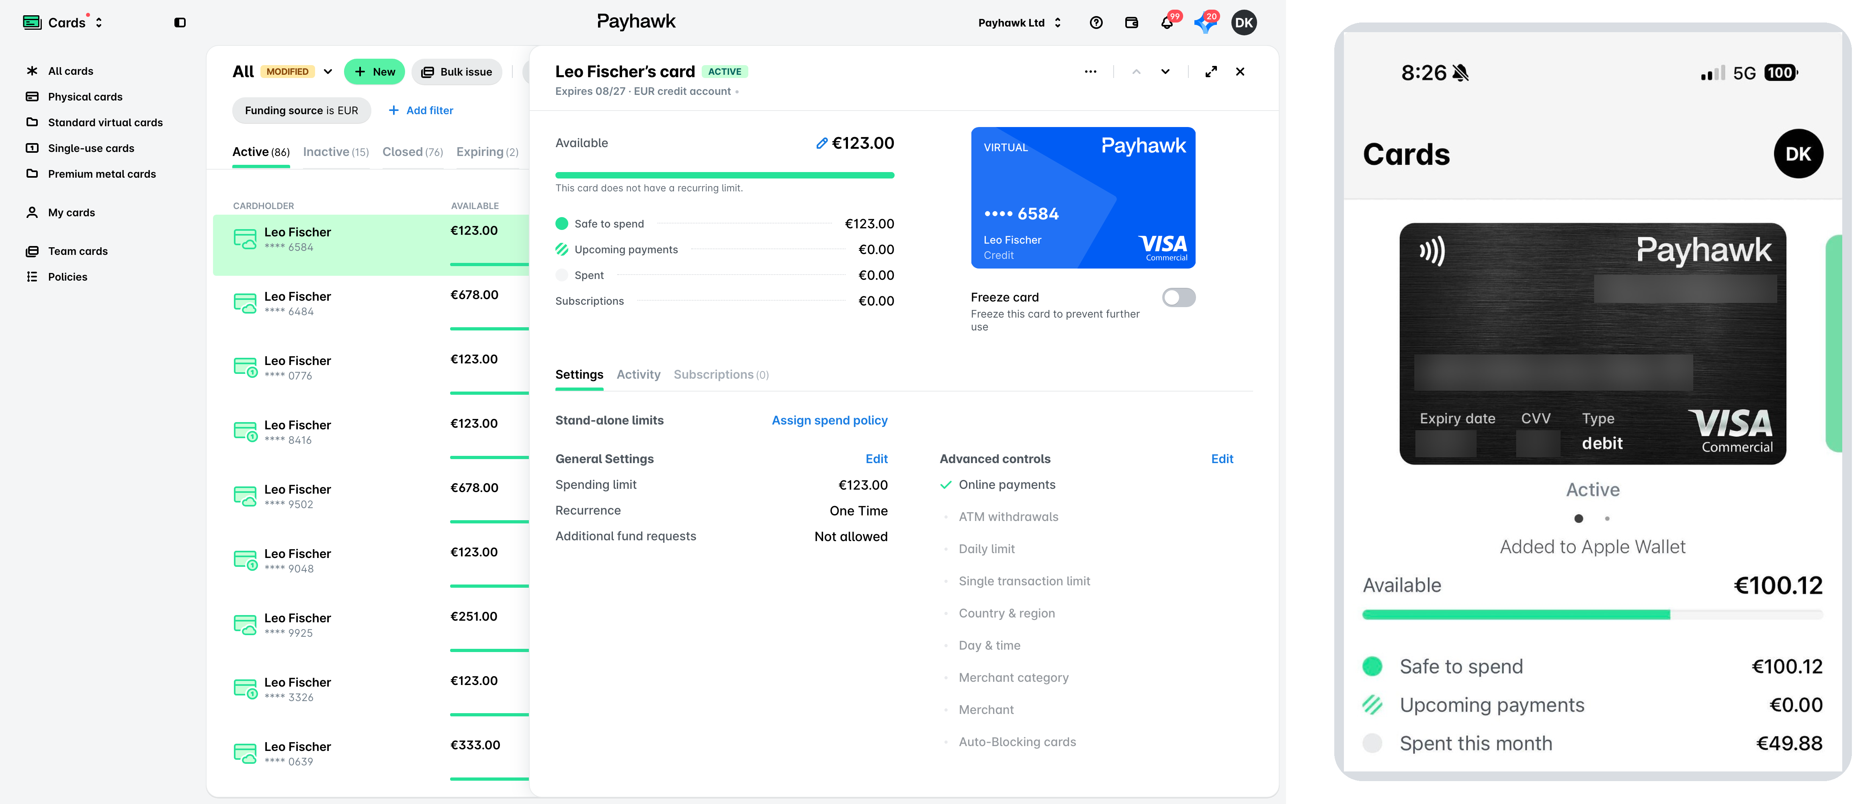The height and width of the screenshot is (804, 1876).
Task: Open the Funding source is EUR filter
Action: (301, 110)
